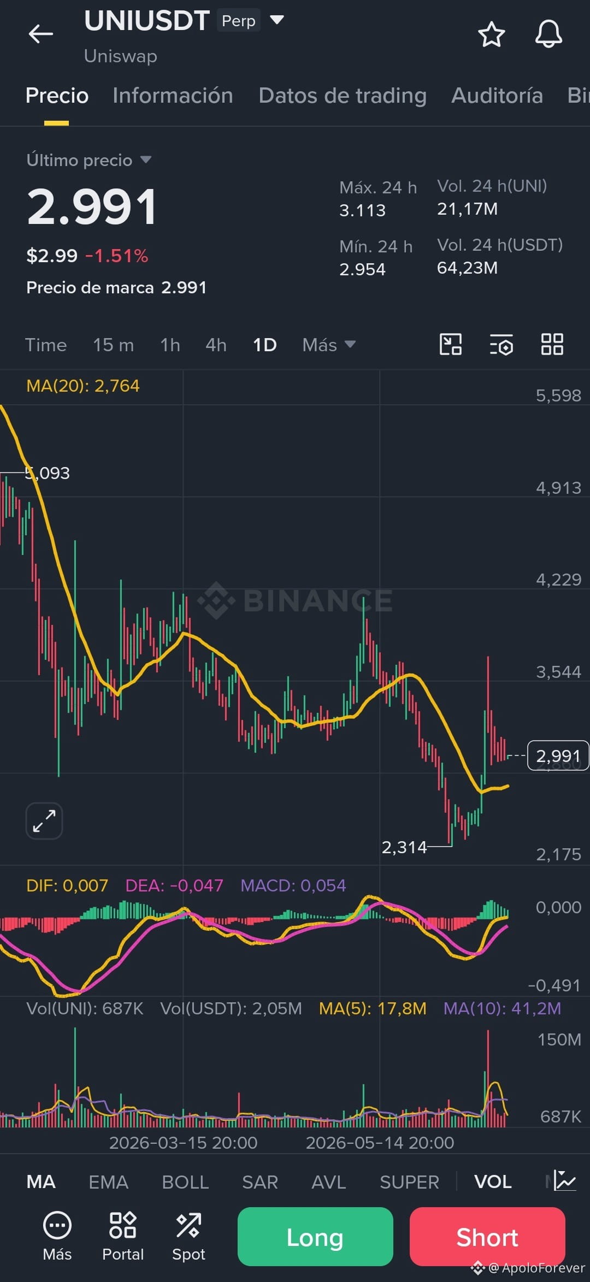
Task: Open price alert bell icon
Action: click(x=548, y=34)
